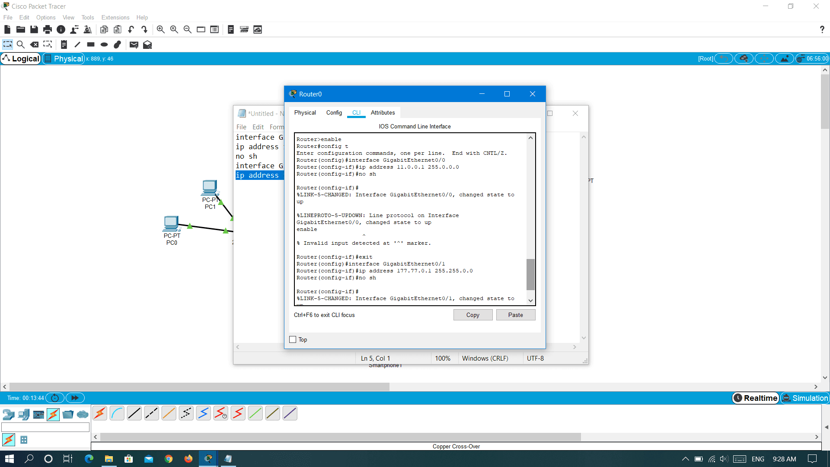Image resolution: width=830 pixels, height=467 pixels.
Task: Open the Attributes tab in Router0
Action: (x=383, y=112)
